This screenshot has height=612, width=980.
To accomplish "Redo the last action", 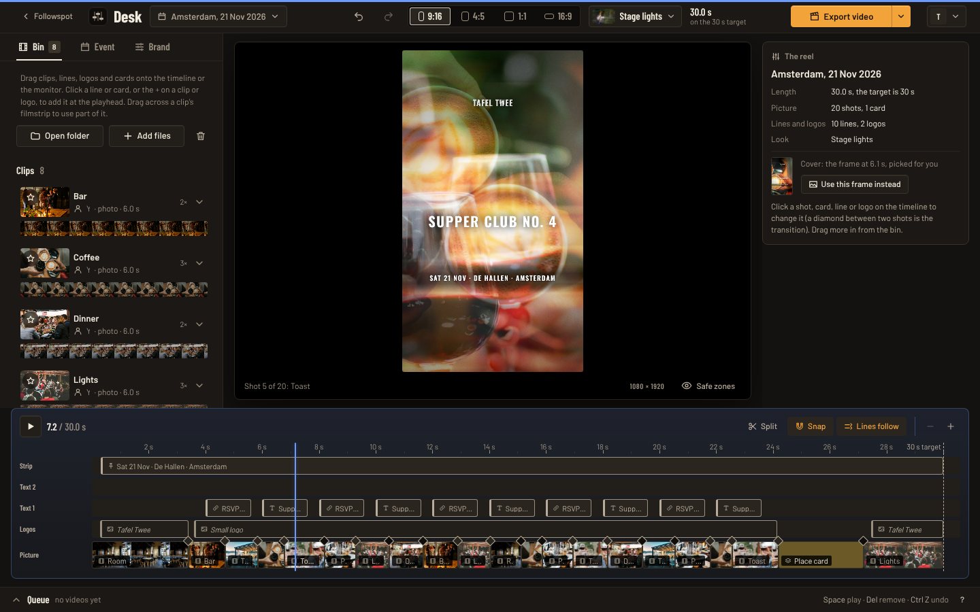I will point(389,16).
